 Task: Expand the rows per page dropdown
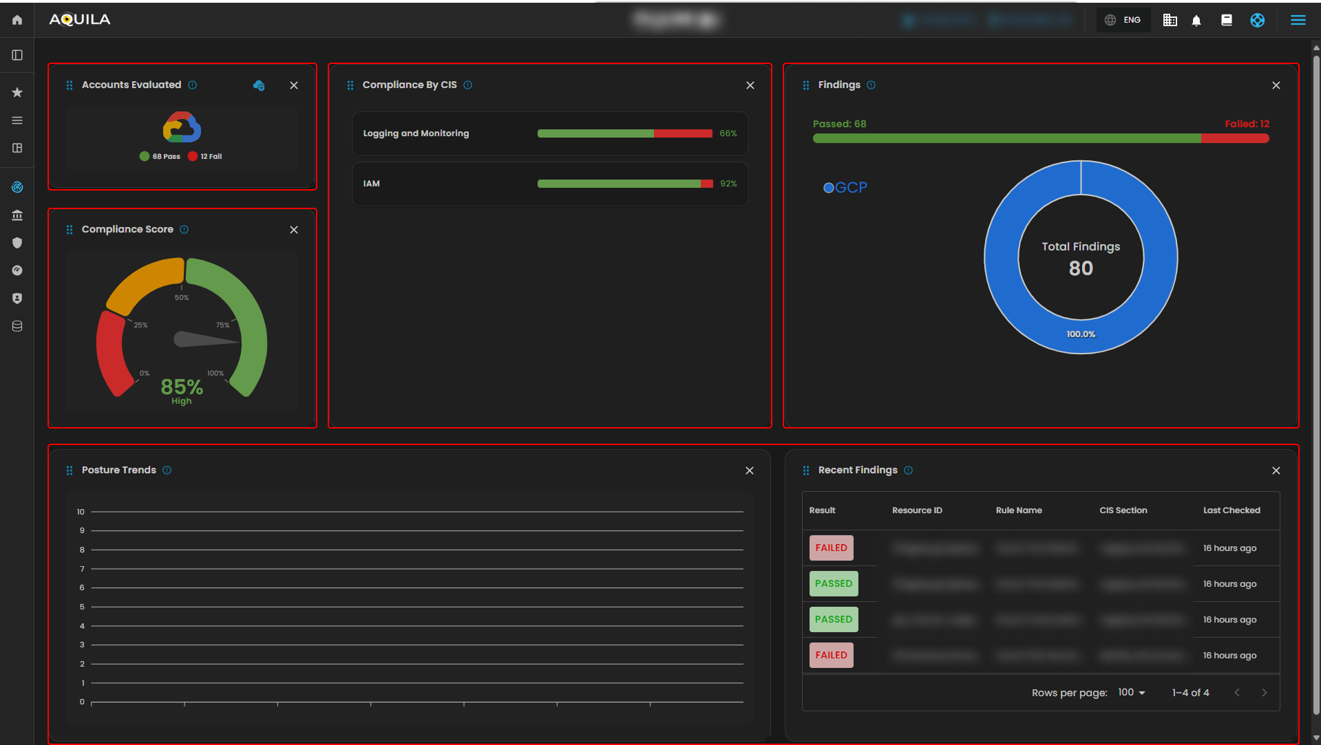coord(1131,692)
